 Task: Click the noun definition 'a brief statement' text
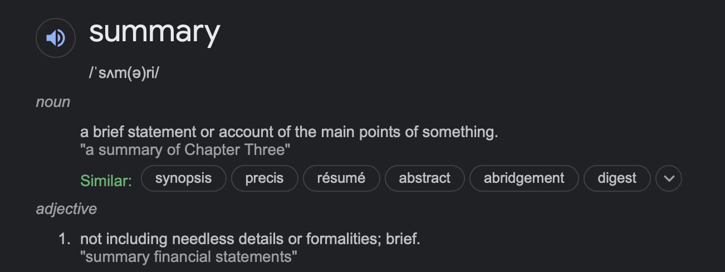289,132
